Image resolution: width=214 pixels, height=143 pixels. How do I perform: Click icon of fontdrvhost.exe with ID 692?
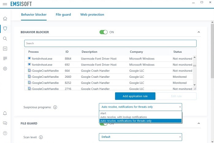click(29, 64)
